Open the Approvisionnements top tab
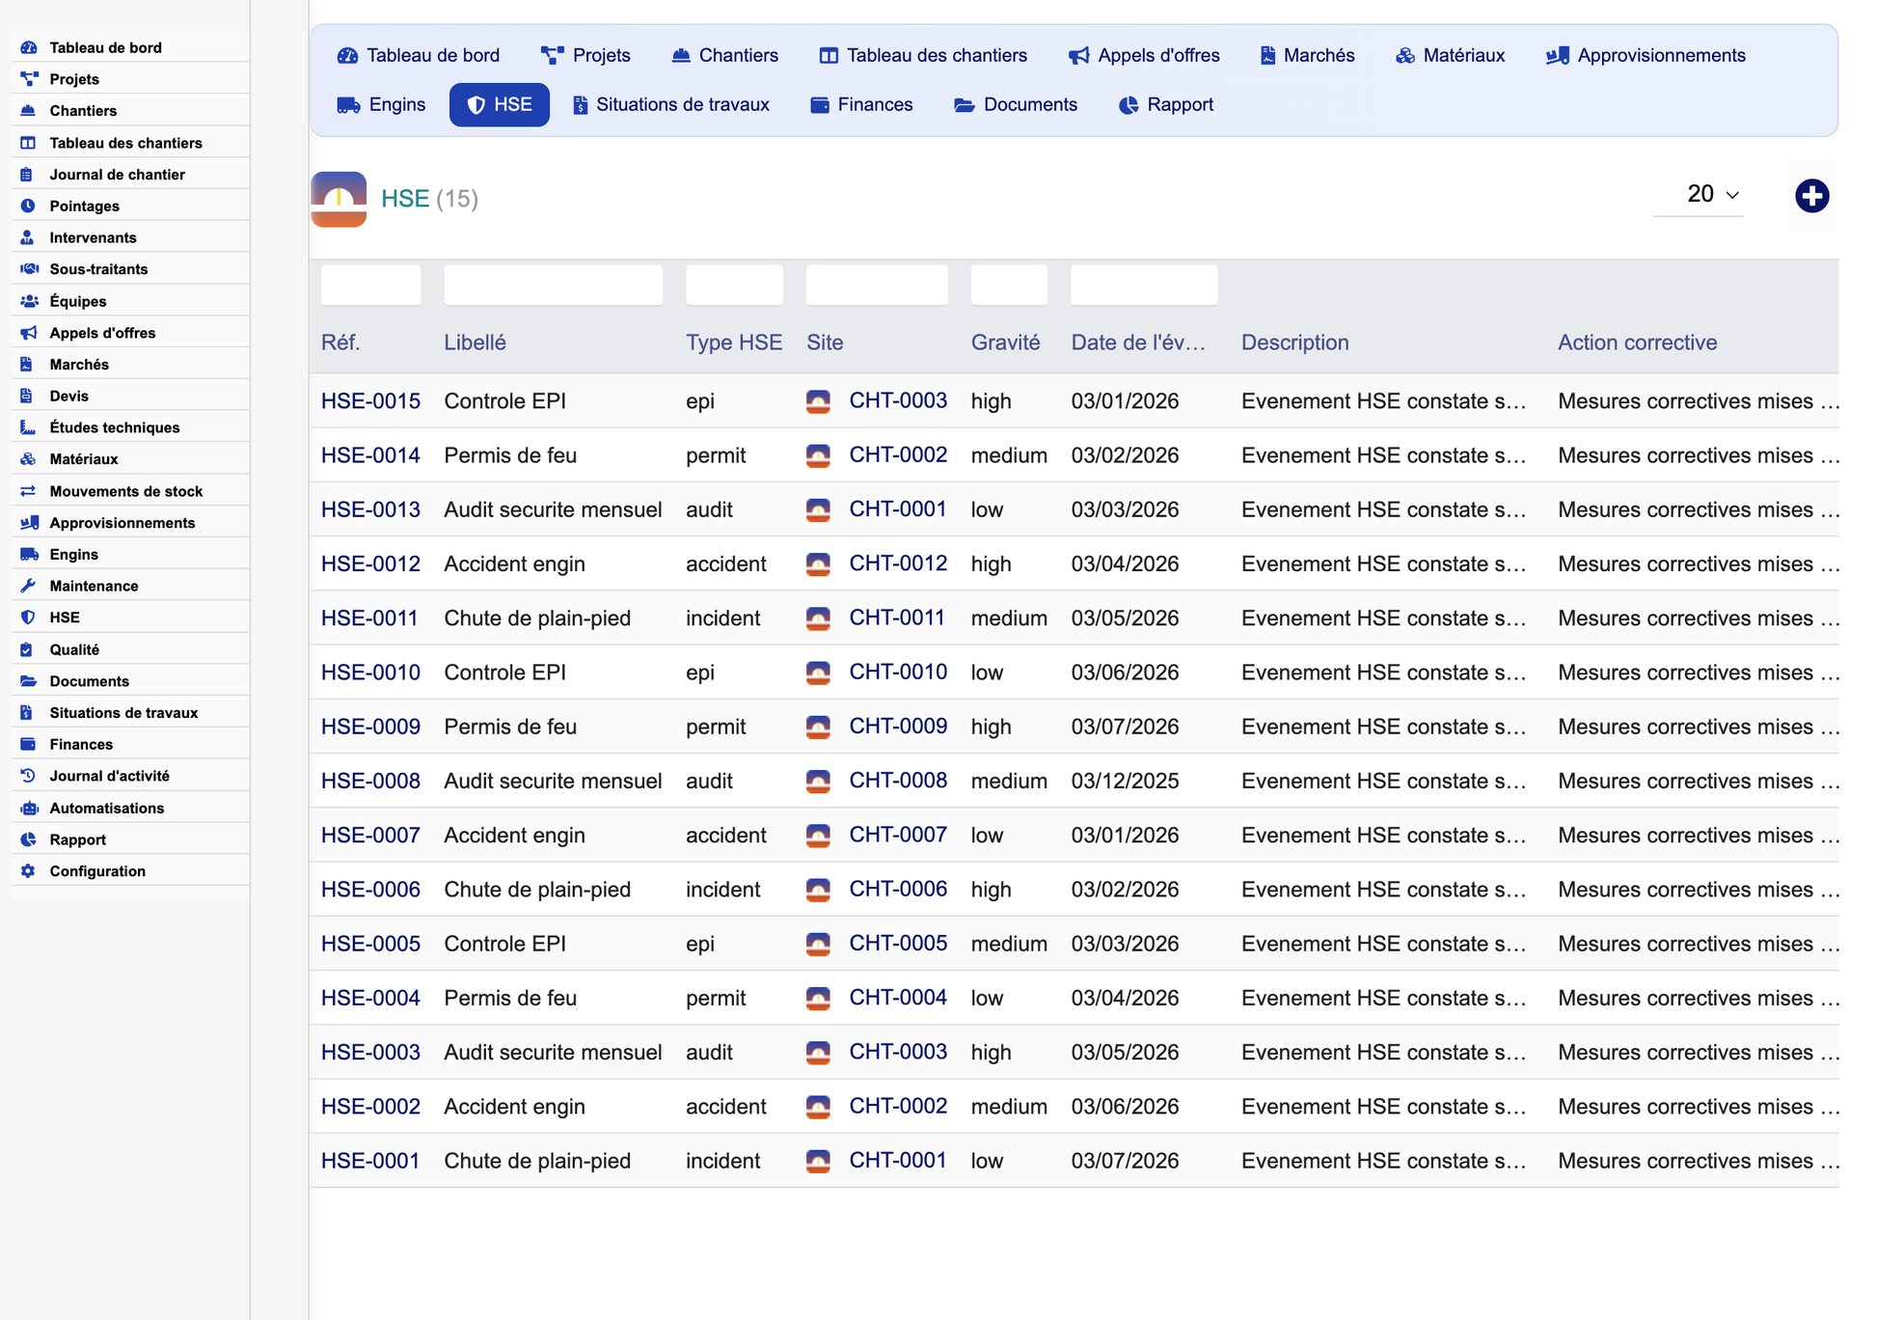This screenshot has height=1320, width=1877. (x=1646, y=55)
